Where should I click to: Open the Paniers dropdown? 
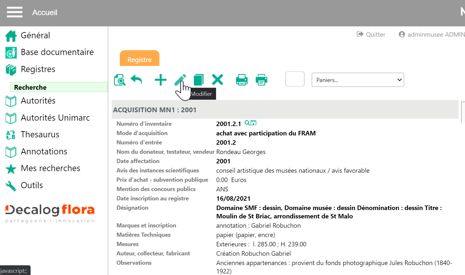pos(357,80)
